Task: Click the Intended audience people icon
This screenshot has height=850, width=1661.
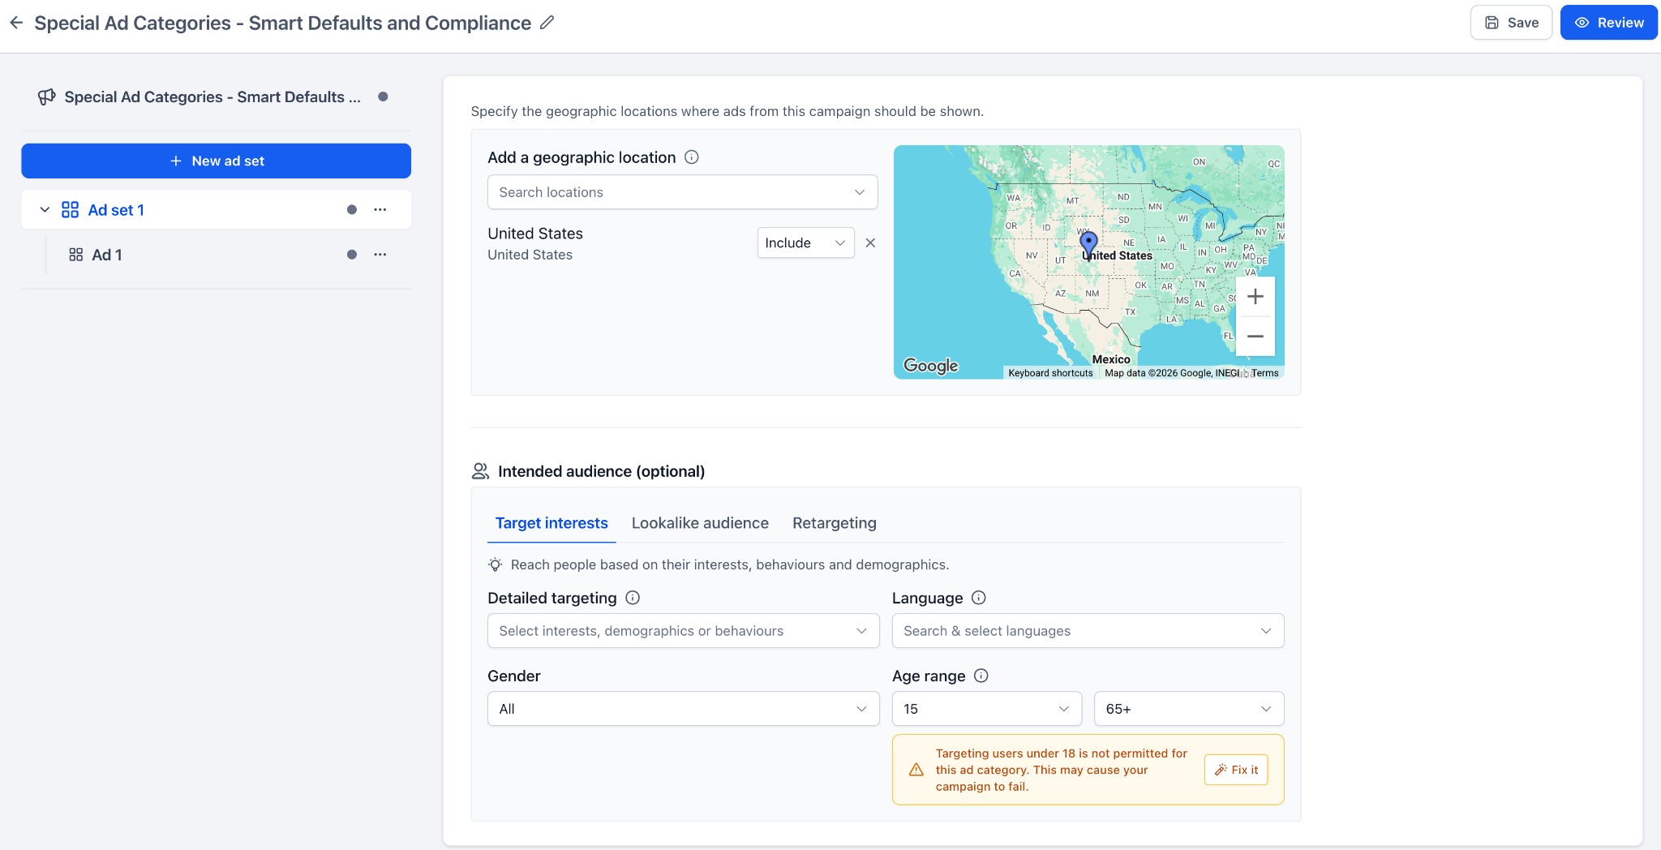Action: click(480, 471)
